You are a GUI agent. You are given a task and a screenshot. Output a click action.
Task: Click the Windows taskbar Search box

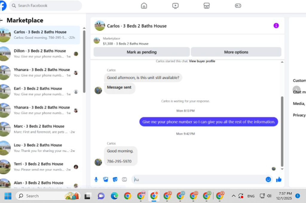click(x=48, y=196)
